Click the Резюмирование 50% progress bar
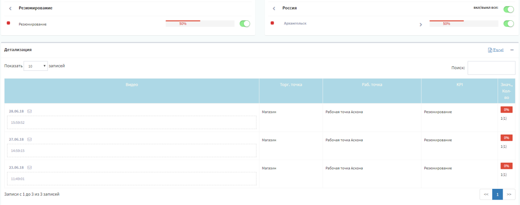The width and height of the screenshot is (520, 205). tap(200, 24)
